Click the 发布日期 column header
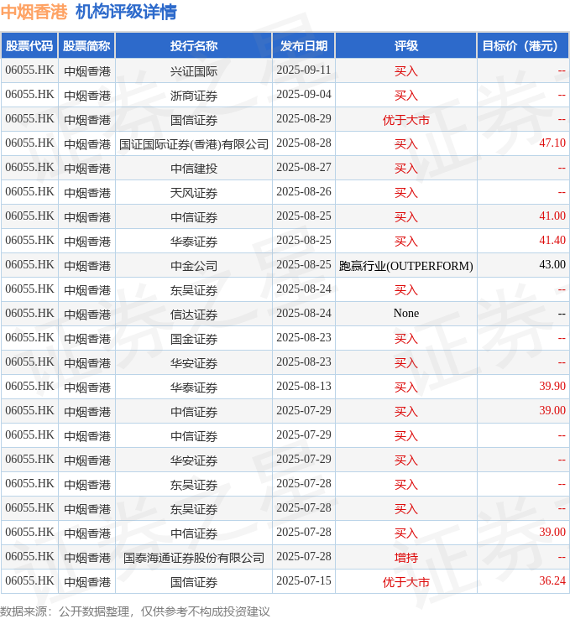Viewport: 570px width, 619px height. tap(303, 46)
